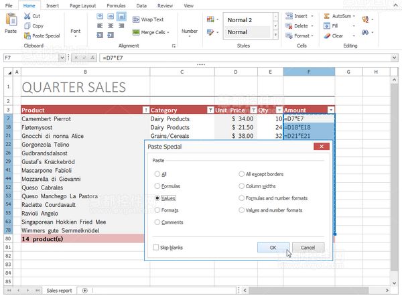
Task: Apply middle vertical alignment
Action: point(111,16)
